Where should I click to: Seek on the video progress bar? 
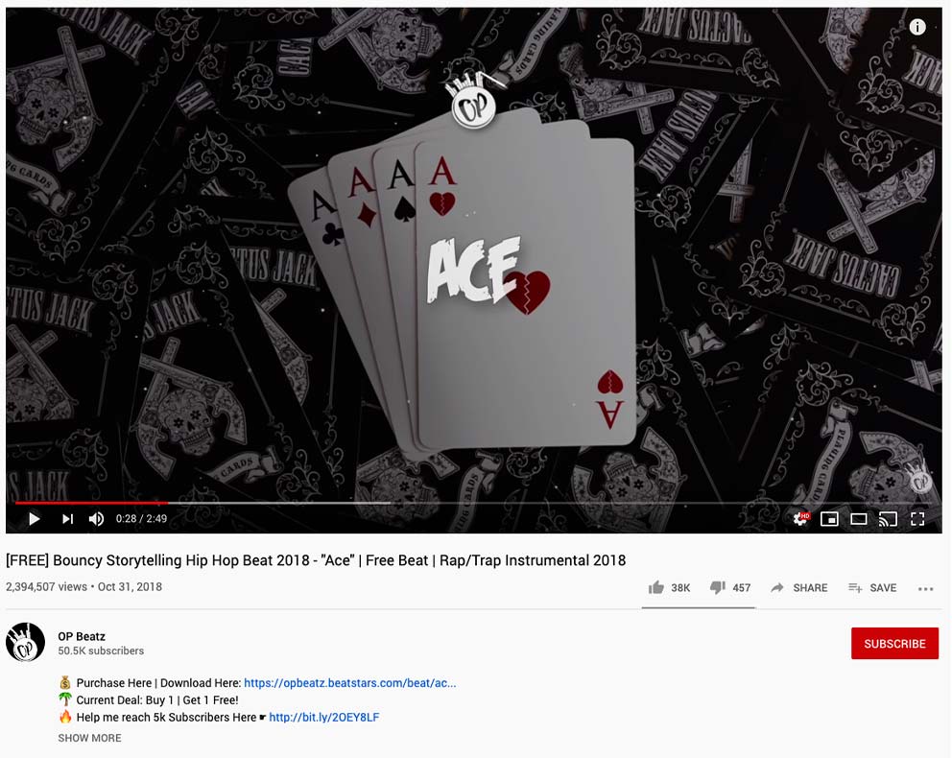(x=466, y=503)
